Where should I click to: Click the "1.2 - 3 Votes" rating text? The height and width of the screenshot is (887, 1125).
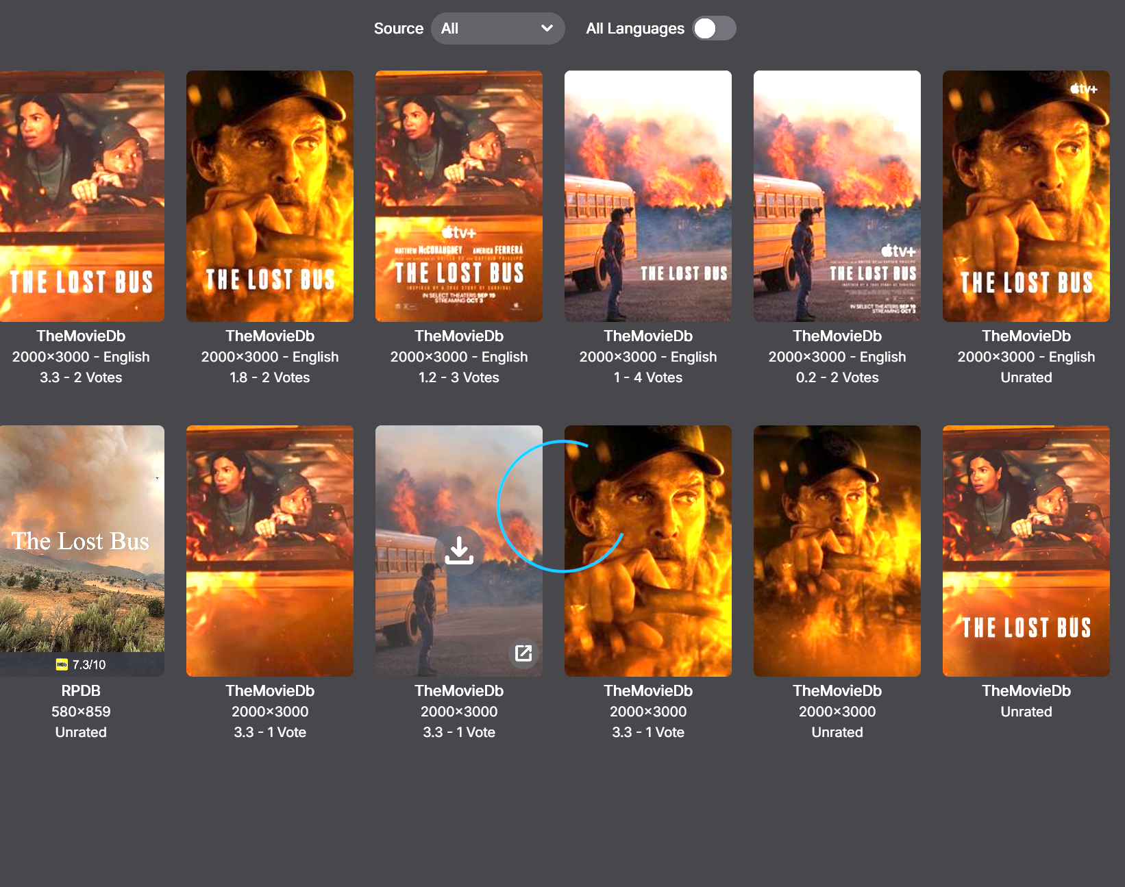[x=459, y=377]
